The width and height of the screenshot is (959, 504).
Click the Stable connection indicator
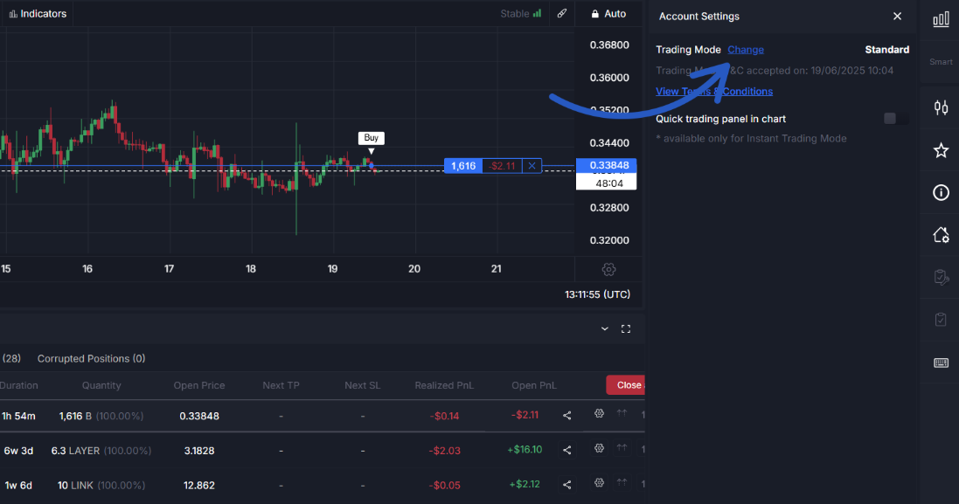[x=520, y=13]
